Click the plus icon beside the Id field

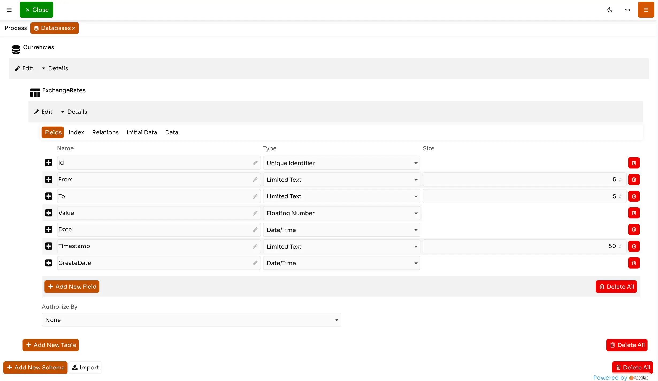click(x=48, y=162)
